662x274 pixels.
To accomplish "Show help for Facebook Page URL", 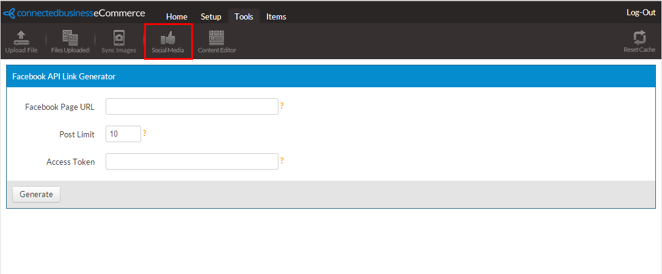I will (x=282, y=106).
